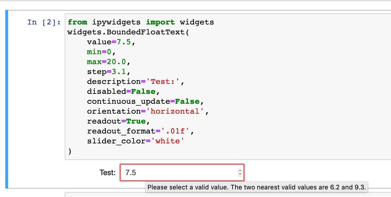The width and height of the screenshot is (391, 197).
Task: Decrease Test value with down stepper arrow
Action: click(240, 174)
